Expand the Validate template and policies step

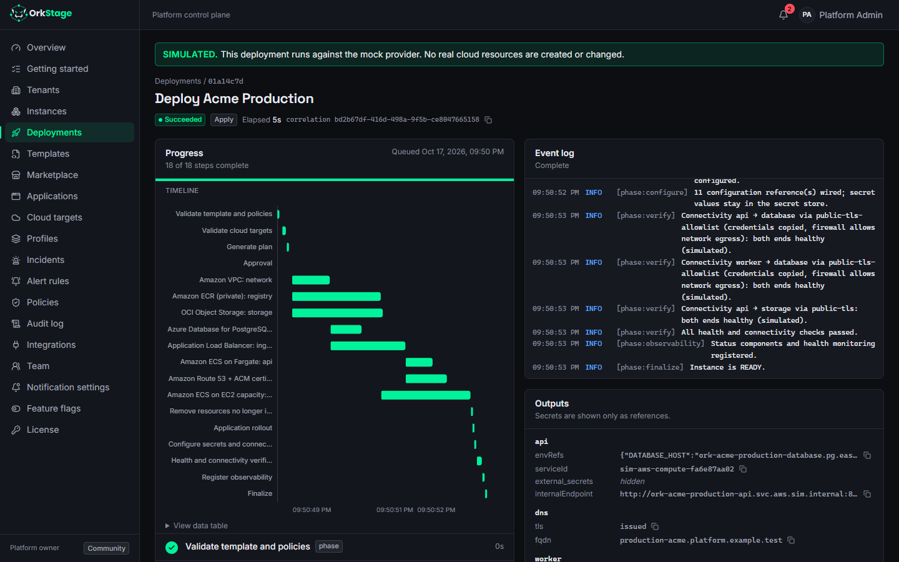[x=335, y=546]
